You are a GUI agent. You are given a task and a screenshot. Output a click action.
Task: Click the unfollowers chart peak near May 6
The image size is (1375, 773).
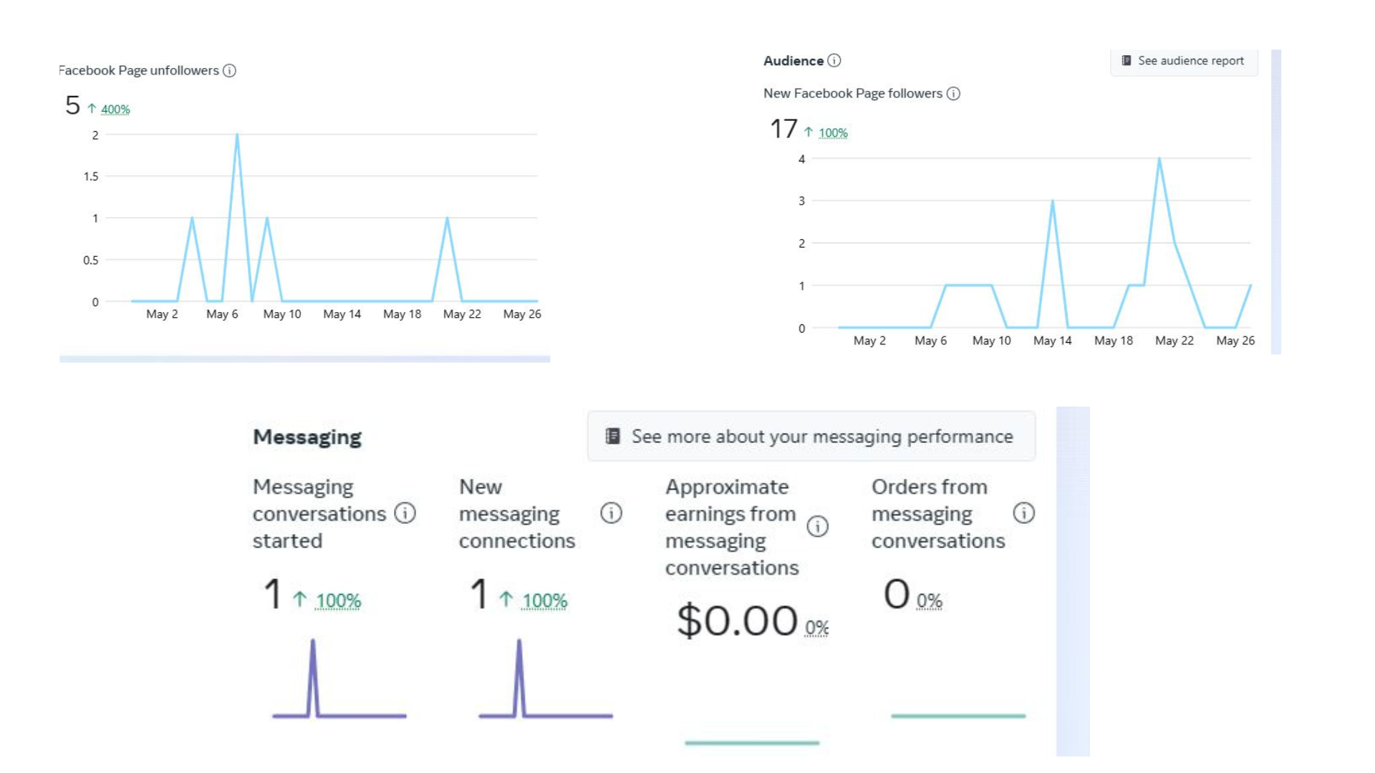click(237, 136)
